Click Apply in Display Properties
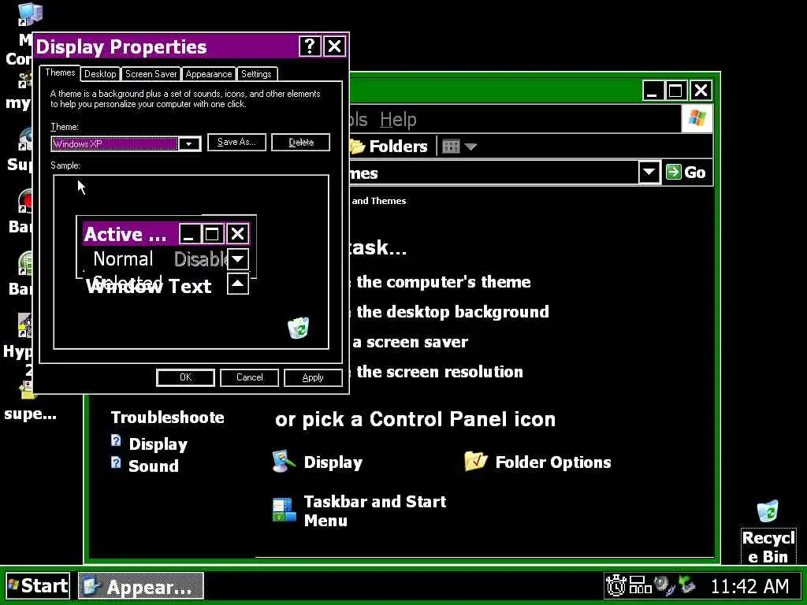 313,377
